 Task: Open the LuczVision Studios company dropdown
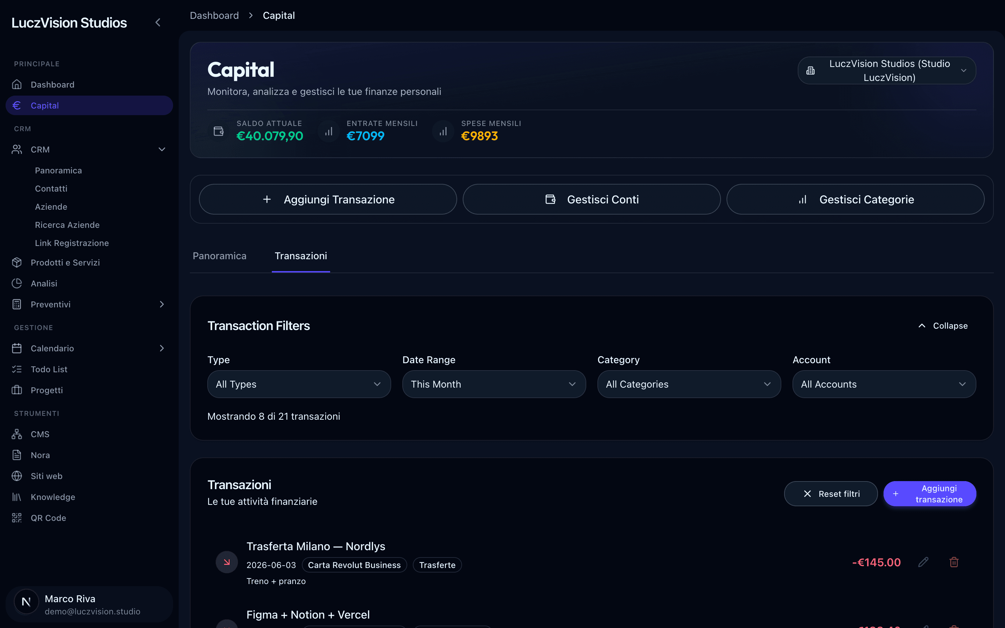887,70
